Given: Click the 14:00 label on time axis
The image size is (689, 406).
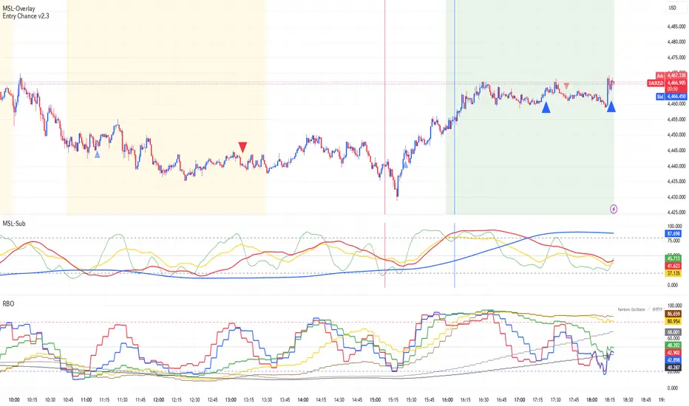Looking at the screenshot, I should pyautogui.click(x=303, y=400).
